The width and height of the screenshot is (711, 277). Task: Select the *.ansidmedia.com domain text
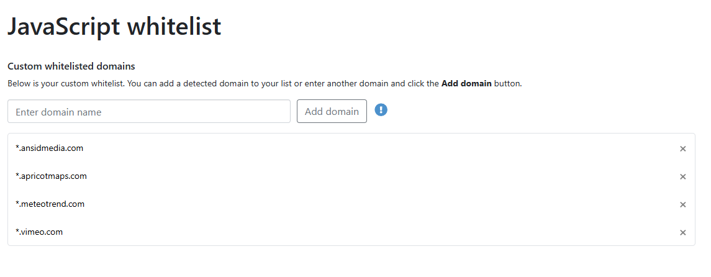coord(50,148)
